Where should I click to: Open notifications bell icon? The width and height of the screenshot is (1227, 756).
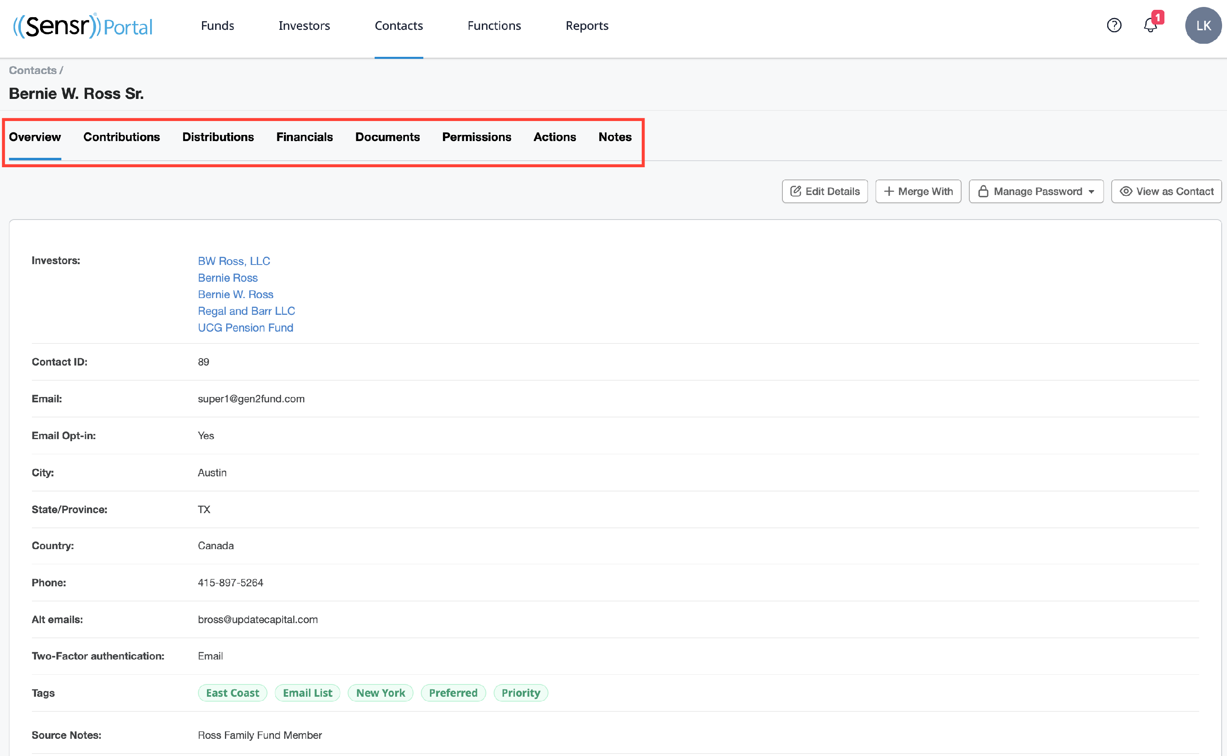pyautogui.click(x=1151, y=25)
